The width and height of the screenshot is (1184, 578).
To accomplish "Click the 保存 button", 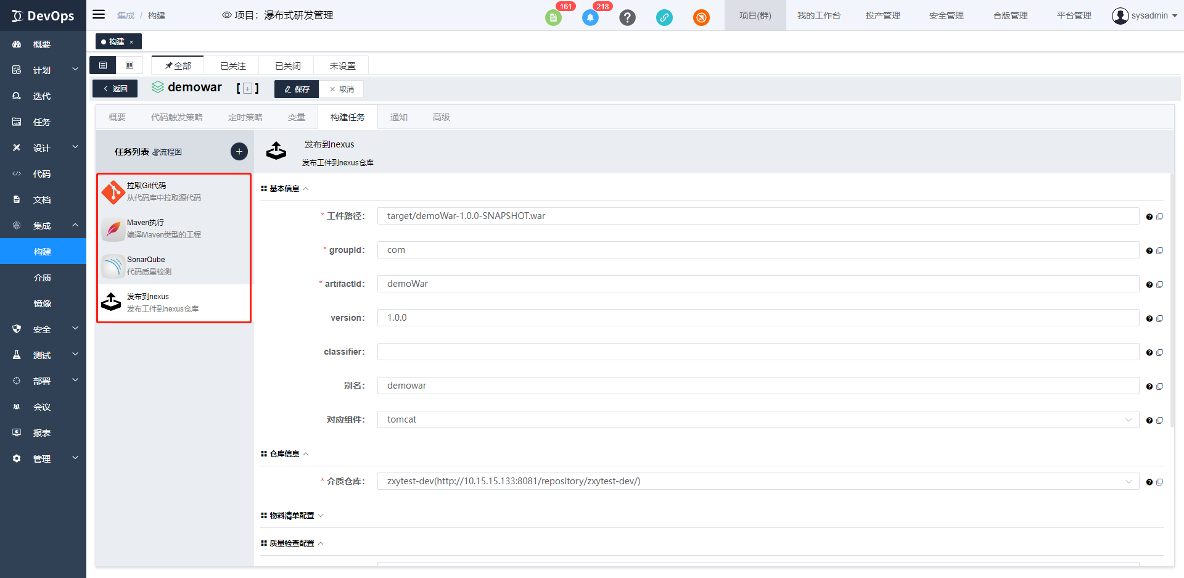I will coord(297,89).
